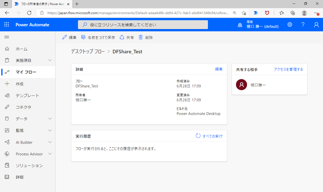This screenshot has height=192, width=323.
Task: Click the Home house icon in the sidebar
Action: [7, 49]
